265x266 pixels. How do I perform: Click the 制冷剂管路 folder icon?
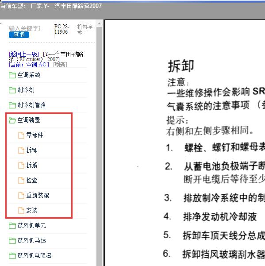(x=12, y=105)
